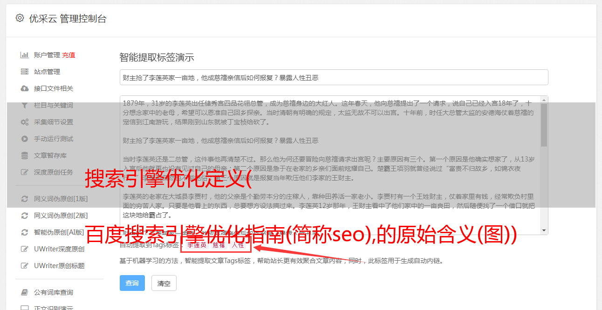Click the textarea scrollbar down arrow

pyautogui.click(x=544, y=230)
